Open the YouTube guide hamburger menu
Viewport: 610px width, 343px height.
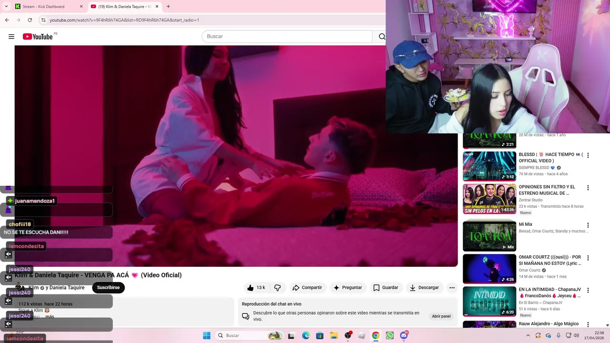coord(11,37)
